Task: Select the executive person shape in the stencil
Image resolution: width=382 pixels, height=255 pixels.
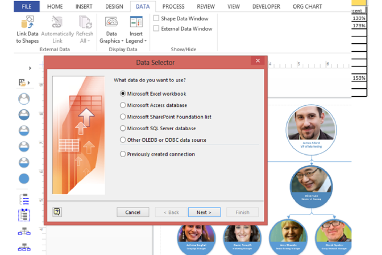Action: [x=24, y=99]
